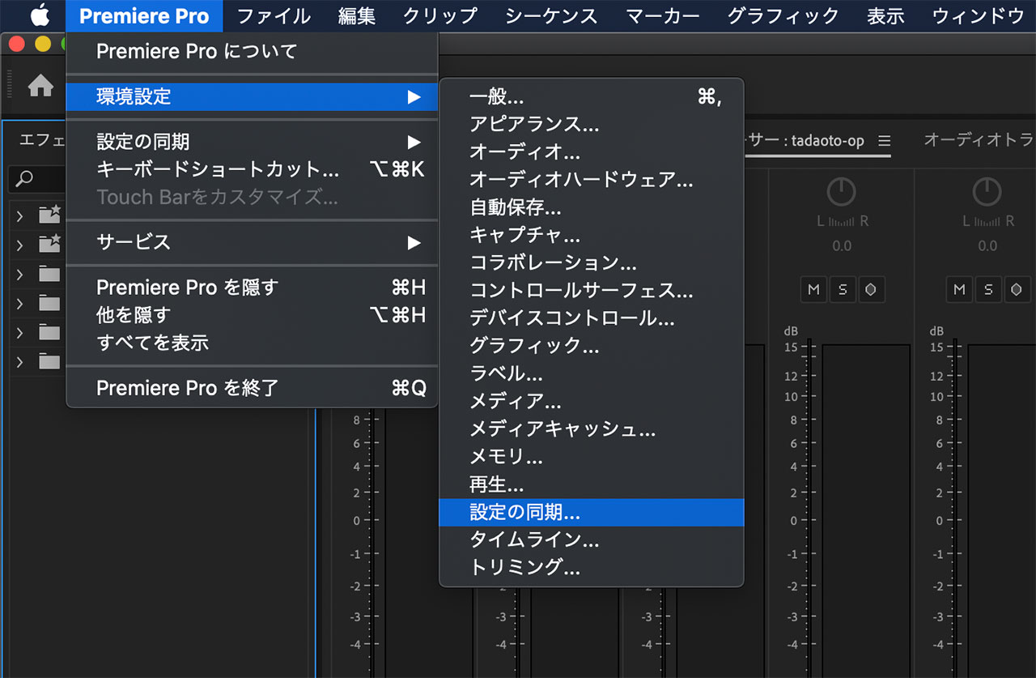Open the 編集 menu
Viewport: 1036px width, 678px height.
[x=357, y=15]
